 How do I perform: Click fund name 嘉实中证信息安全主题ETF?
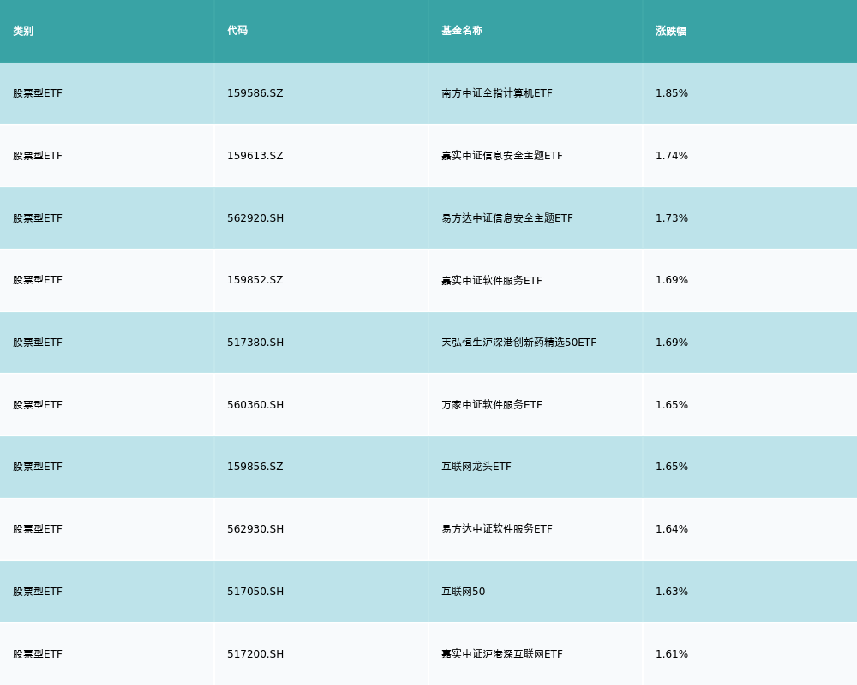pyautogui.click(x=501, y=156)
